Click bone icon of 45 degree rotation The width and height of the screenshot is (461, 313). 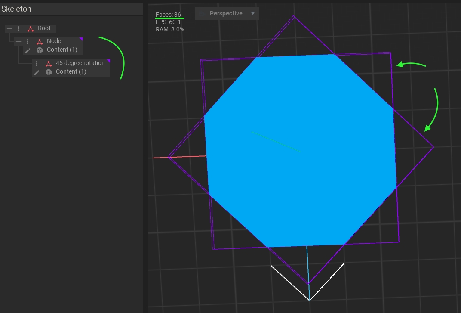coord(49,63)
